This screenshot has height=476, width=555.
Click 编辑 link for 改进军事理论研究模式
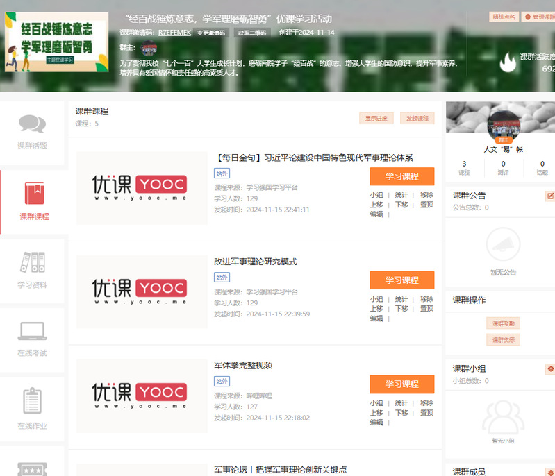point(376,318)
